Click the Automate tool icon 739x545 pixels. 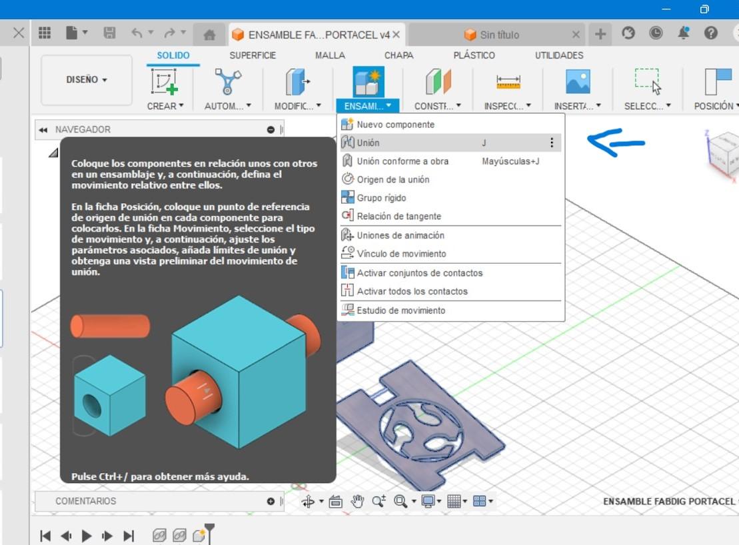click(228, 81)
